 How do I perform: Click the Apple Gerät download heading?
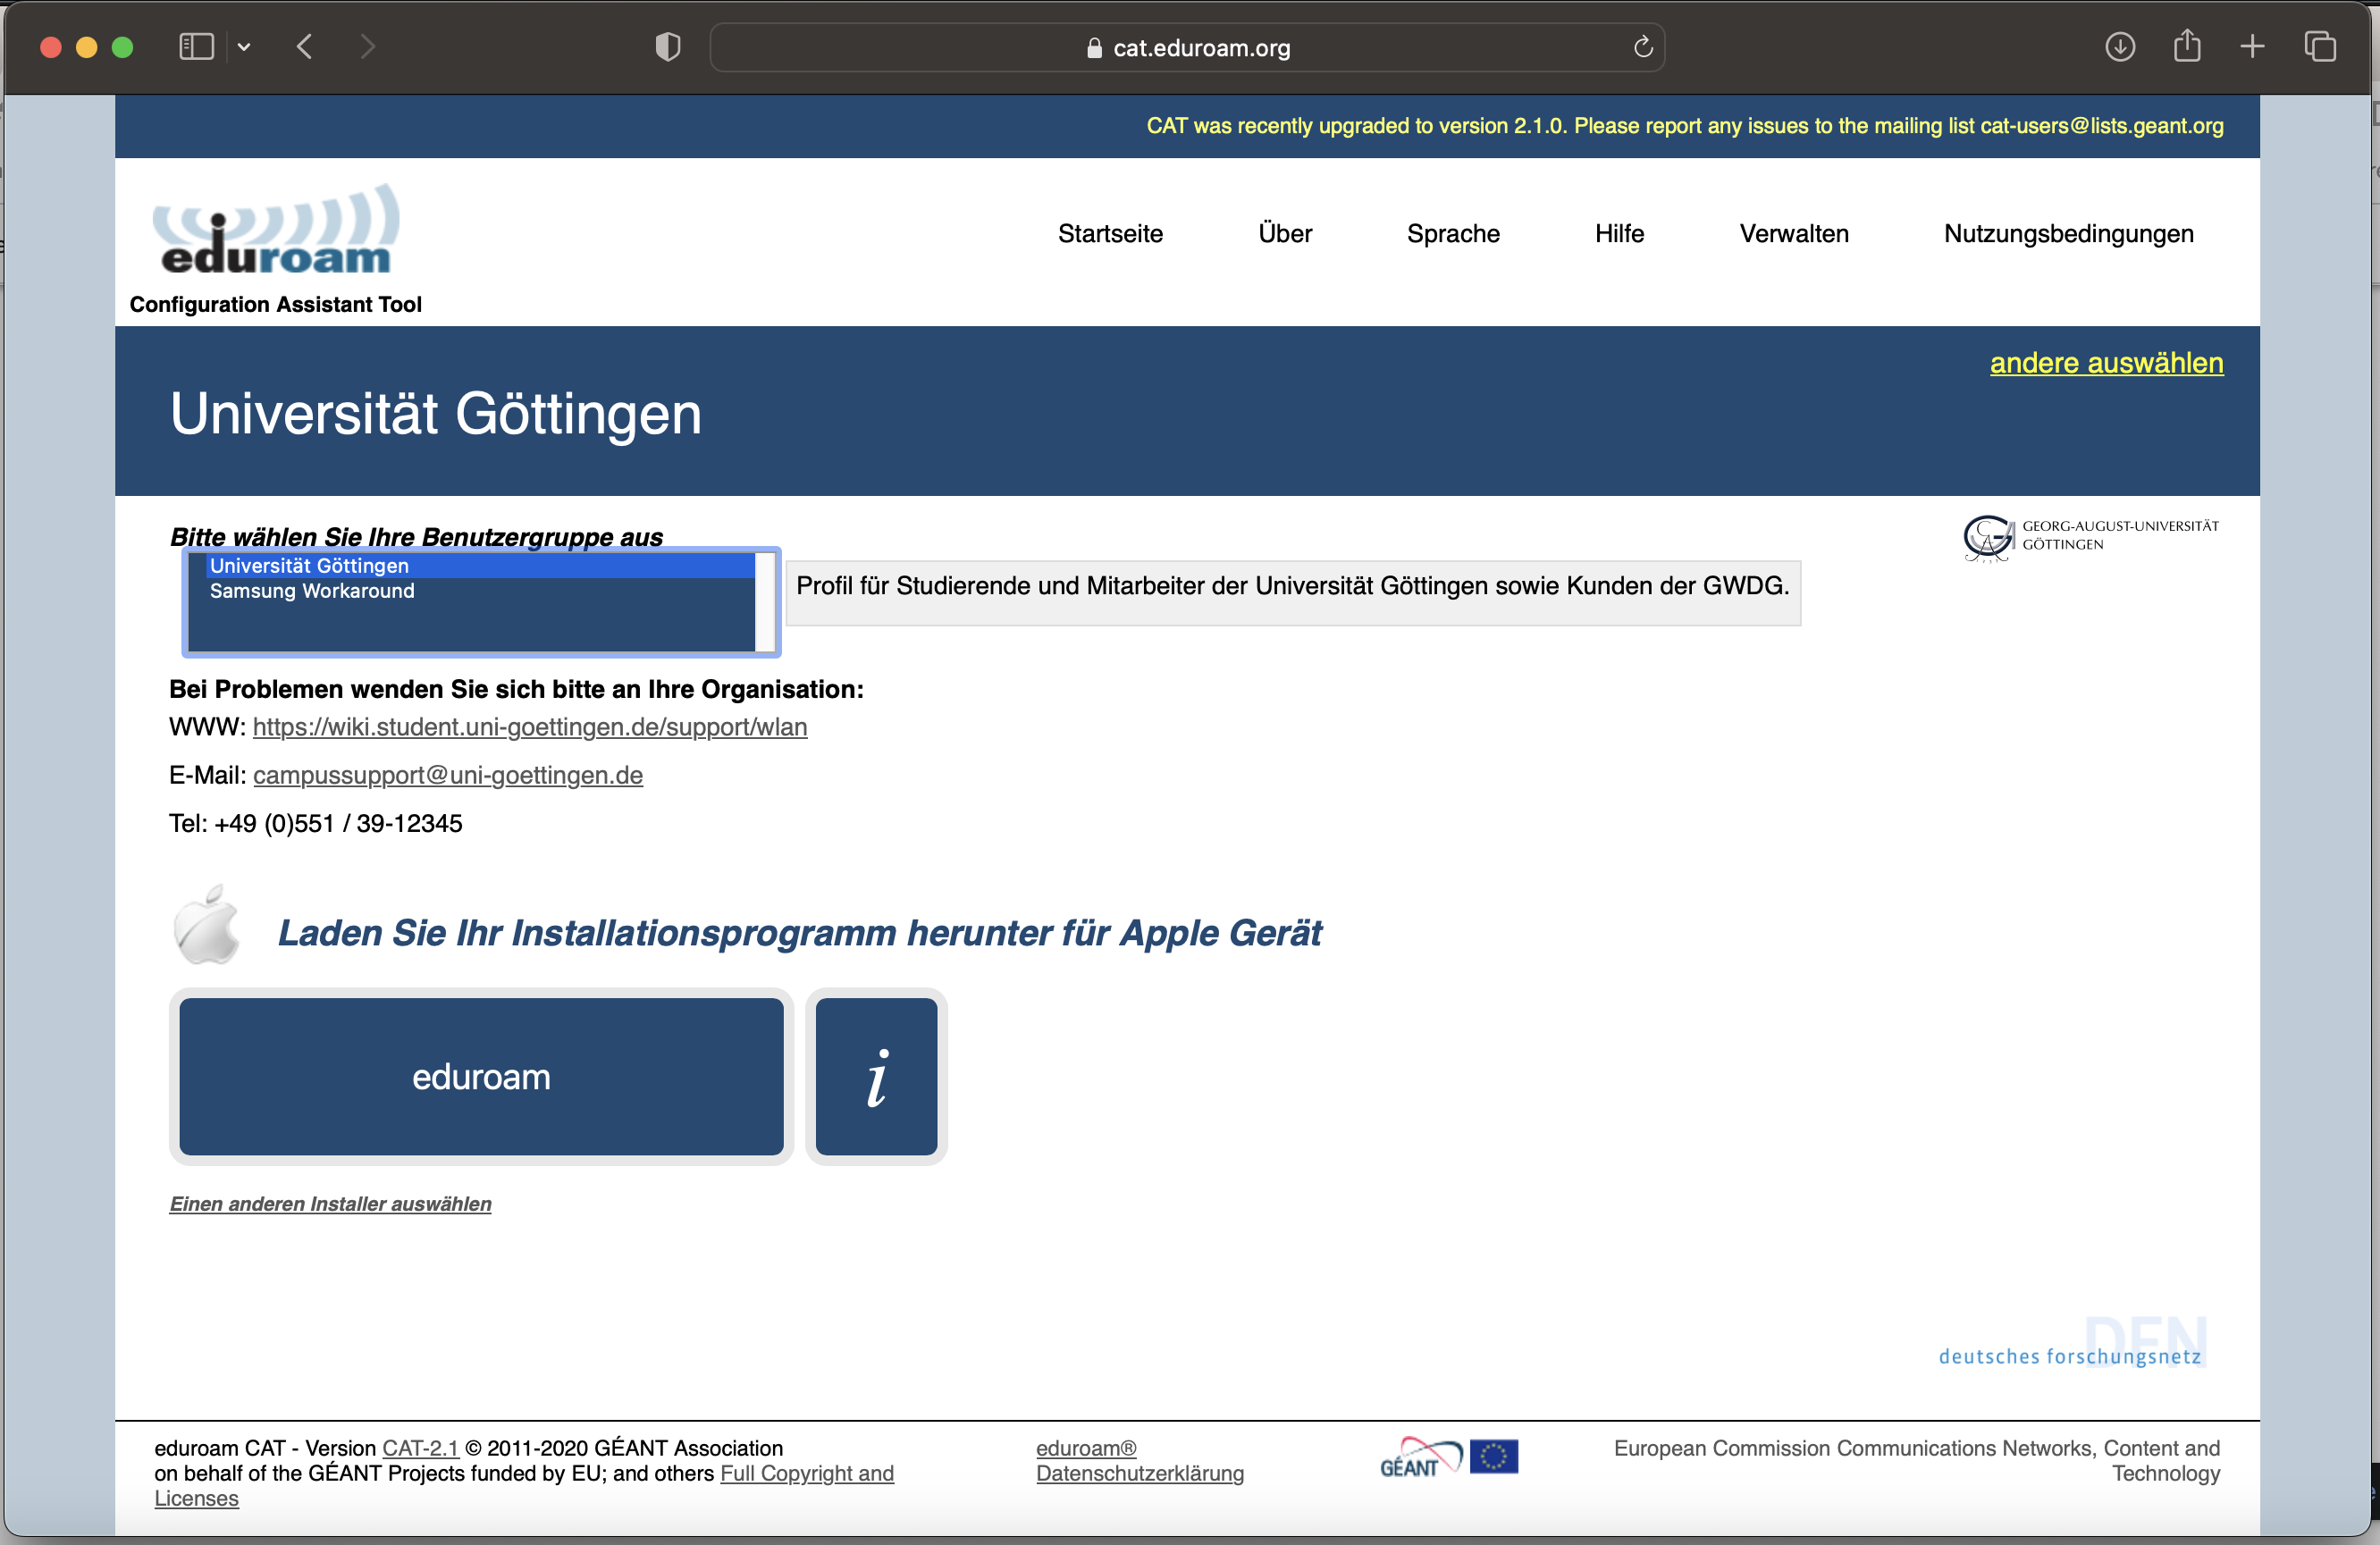(x=799, y=933)
